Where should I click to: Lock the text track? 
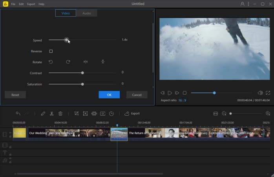(x=10, y=154)
